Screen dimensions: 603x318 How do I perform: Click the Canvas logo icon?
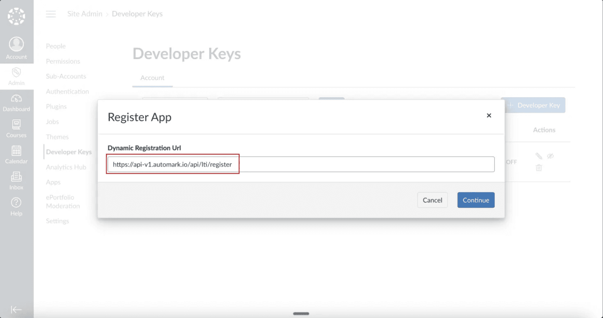[16, 16]
